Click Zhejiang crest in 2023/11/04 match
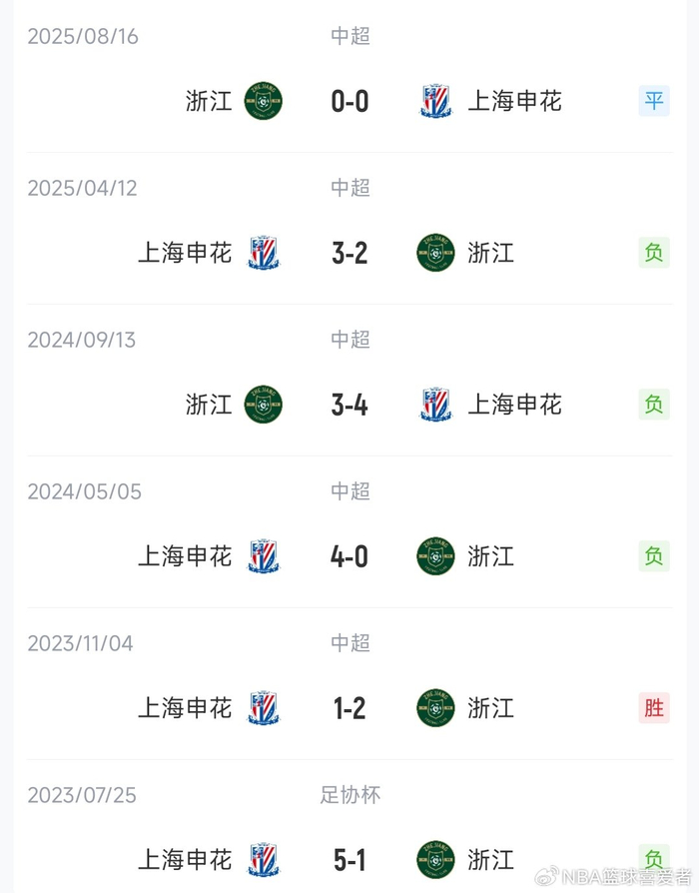Image resolution: width=699 pixels, height=893 pixels. (x=435, y=708)
